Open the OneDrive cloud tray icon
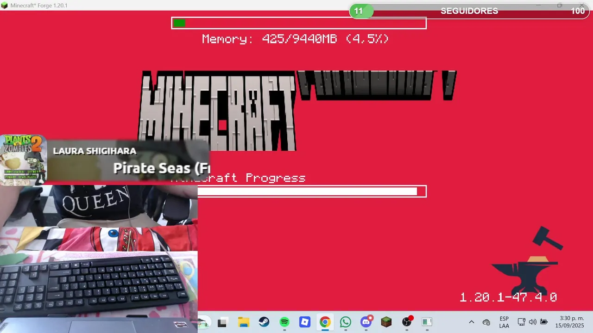593x333 pixels. [486, 322]
